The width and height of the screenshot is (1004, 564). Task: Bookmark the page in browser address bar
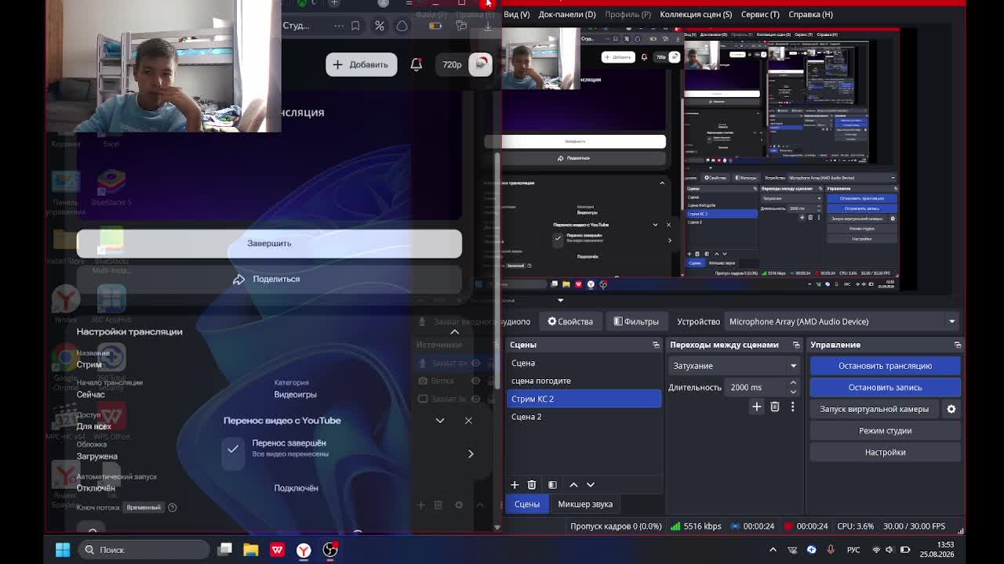click(355, 26)
